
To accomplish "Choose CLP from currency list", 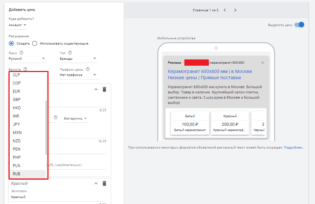I will pos(28,75).
